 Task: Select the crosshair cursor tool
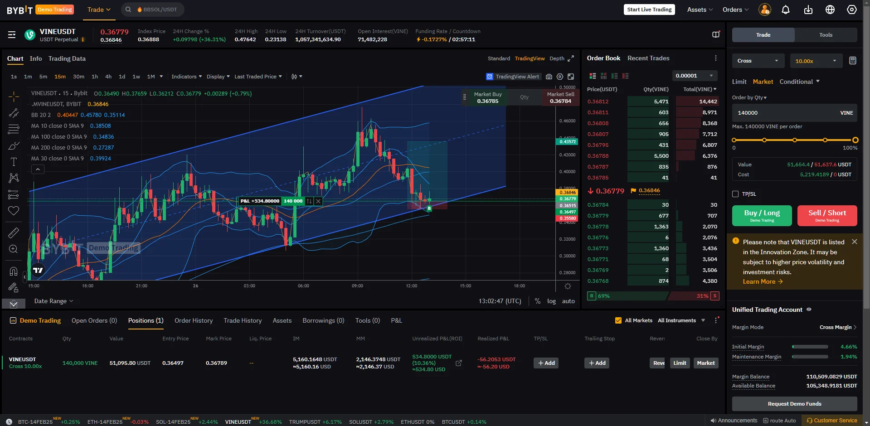pos(14,97)
